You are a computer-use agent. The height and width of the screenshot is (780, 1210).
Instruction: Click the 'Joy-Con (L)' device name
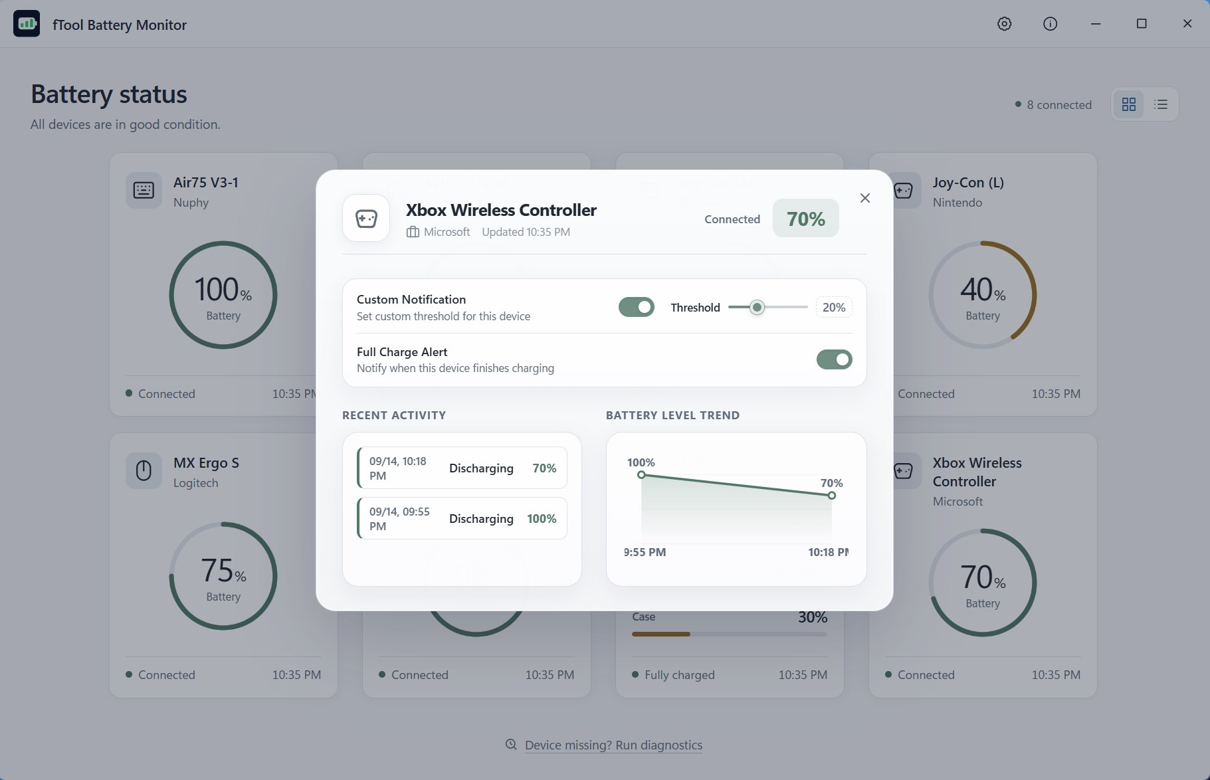pos(968,182)
